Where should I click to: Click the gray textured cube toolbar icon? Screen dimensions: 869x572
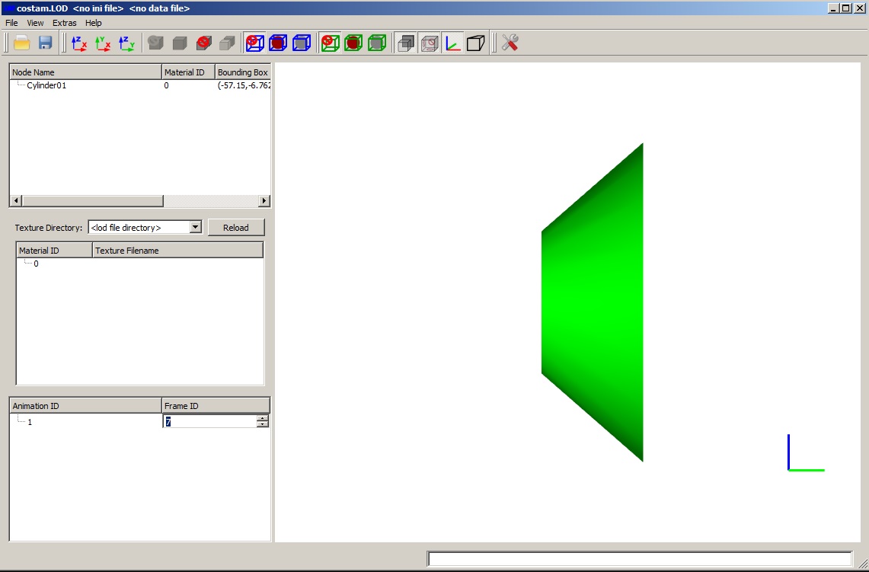155,43
